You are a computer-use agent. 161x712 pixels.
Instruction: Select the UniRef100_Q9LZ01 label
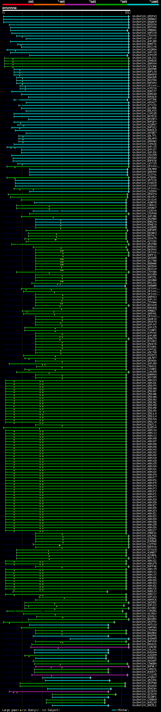(144, 58)
